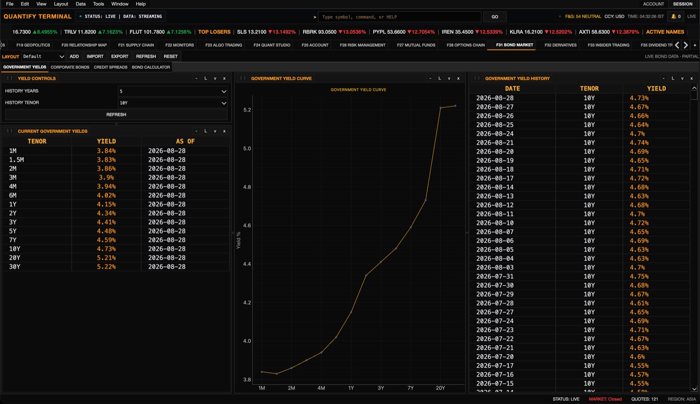Click L button on Government Yield Curve
700x404 pixels.
[440, 79]
